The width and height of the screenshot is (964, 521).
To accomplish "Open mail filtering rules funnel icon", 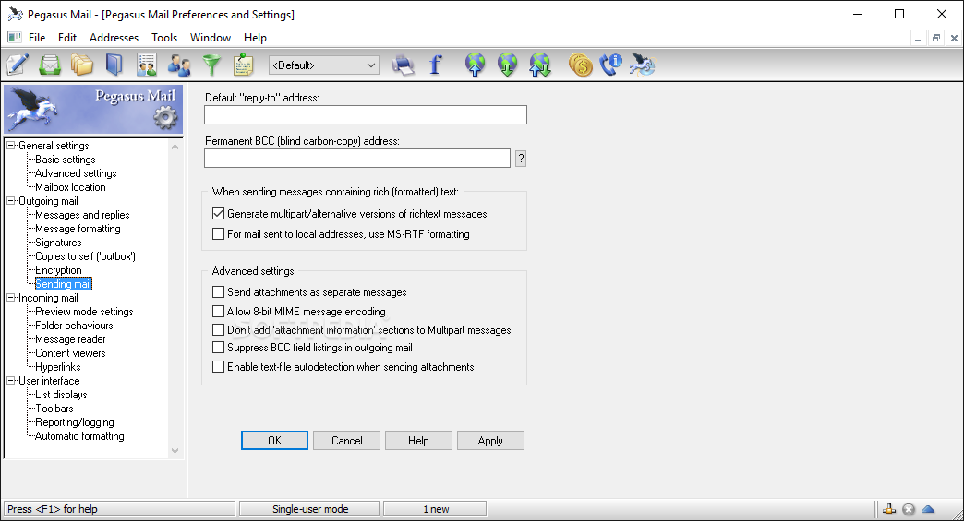I will 211,65.
